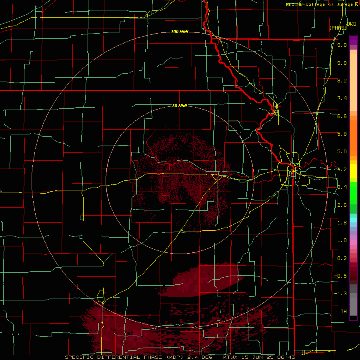Click the 100 NMI range ring label
360x360 pixels.
(x=180, y=32)
